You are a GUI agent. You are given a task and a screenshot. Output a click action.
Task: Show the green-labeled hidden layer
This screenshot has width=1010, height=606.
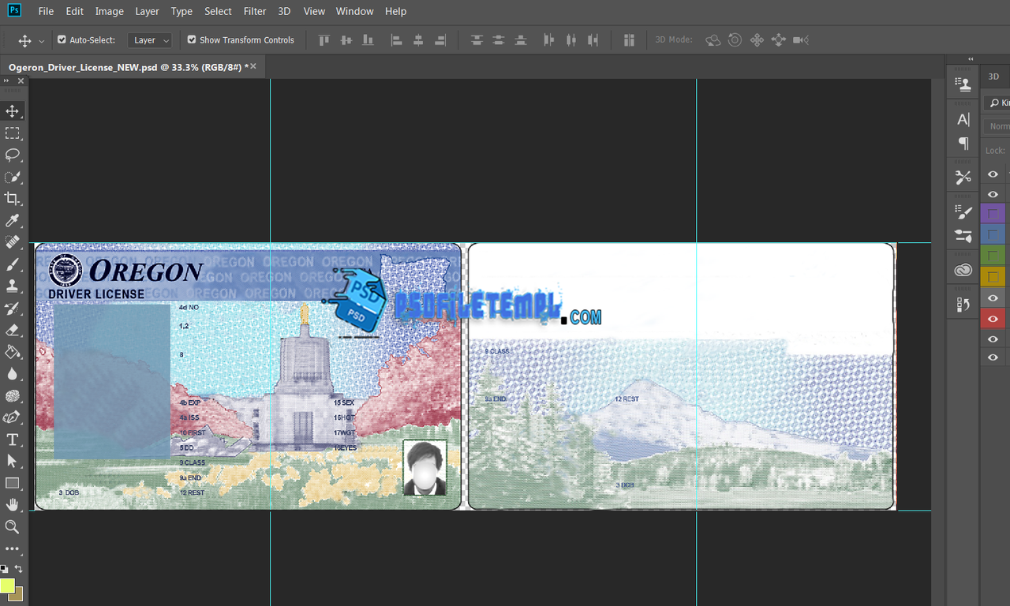993,256
